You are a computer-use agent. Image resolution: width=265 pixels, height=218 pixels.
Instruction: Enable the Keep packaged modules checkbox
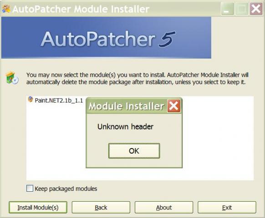tap(30, 188)
